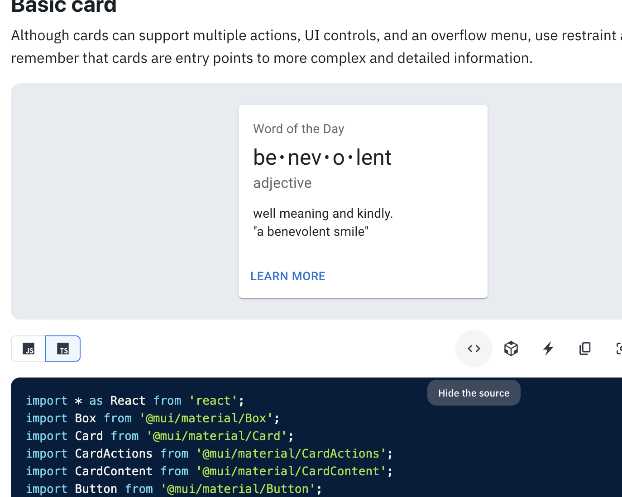
Task: Select the 'react' import string in code
Action: point(213,400)
